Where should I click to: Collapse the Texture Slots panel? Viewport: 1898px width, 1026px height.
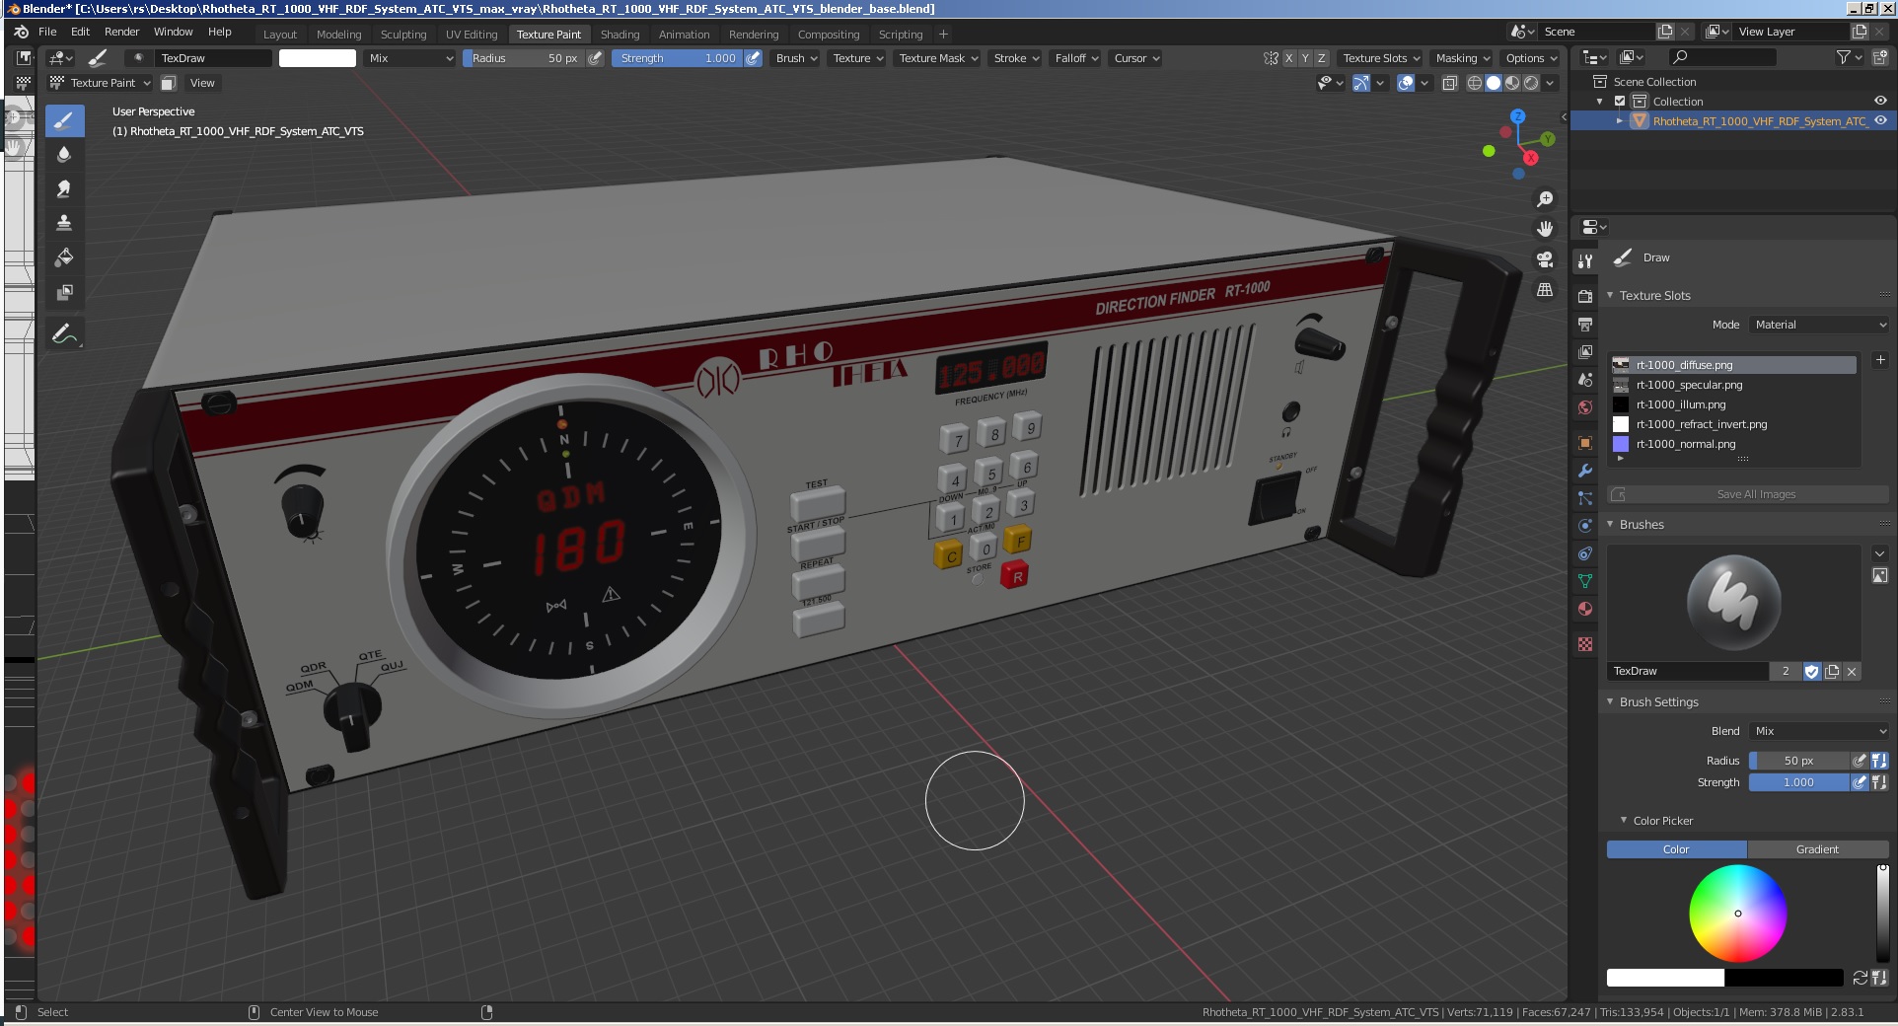coord(1610,295)
